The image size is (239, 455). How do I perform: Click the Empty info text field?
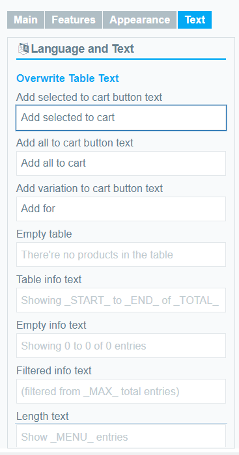(121, 346)
